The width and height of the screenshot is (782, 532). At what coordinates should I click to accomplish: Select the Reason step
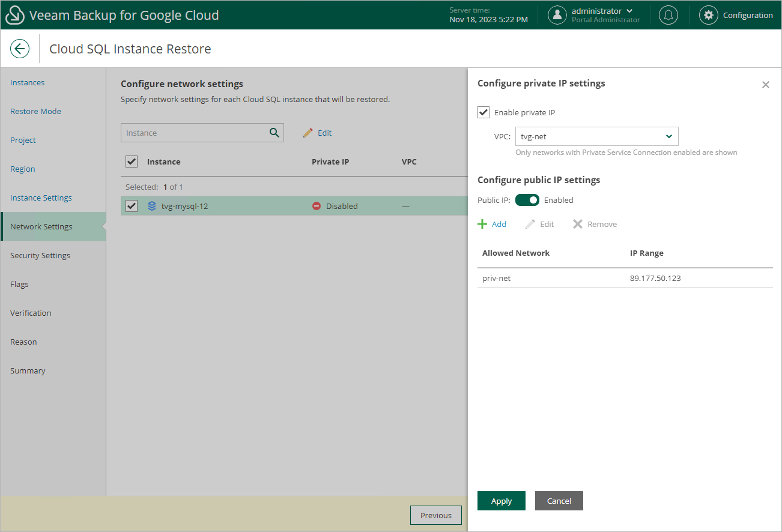tap(23, 342)
